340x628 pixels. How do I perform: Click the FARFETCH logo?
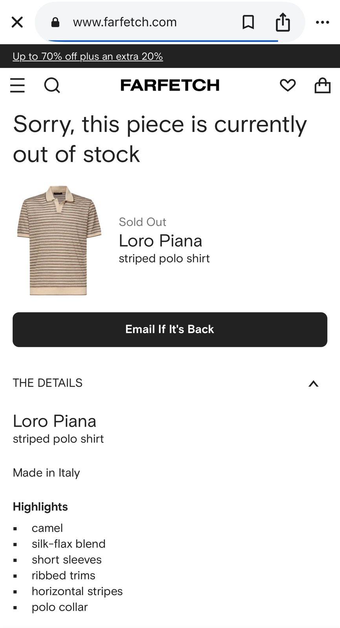pyautogui.click(x=170, y=85)
